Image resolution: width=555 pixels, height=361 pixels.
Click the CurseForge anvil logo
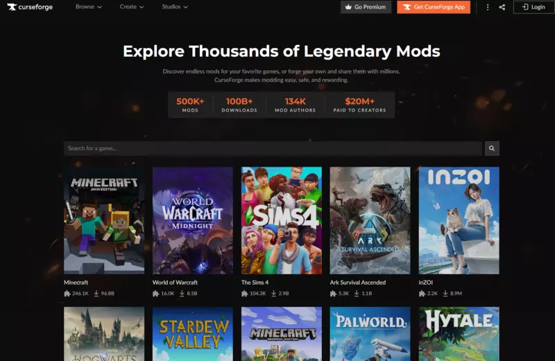tap(12, 7)
